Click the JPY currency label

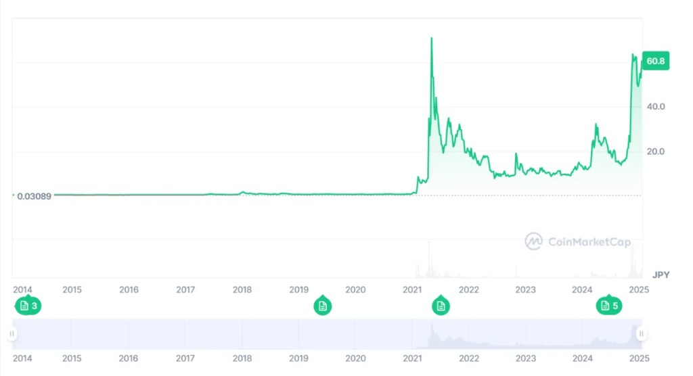coord(661,275)
